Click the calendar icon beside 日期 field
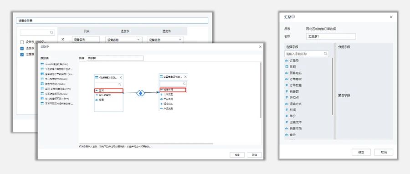Screen dimensions: 410x174 tap(287, 67)
